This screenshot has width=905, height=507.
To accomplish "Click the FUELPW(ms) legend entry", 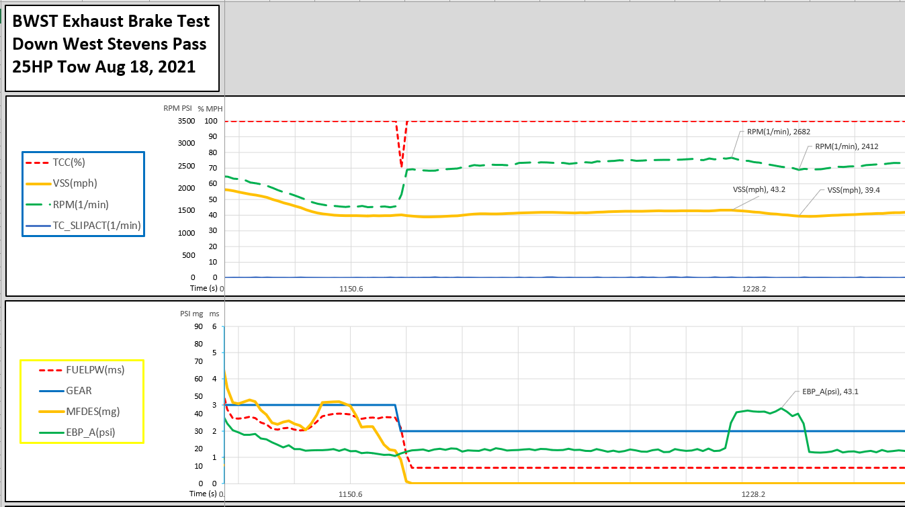I will click(93, 369).
